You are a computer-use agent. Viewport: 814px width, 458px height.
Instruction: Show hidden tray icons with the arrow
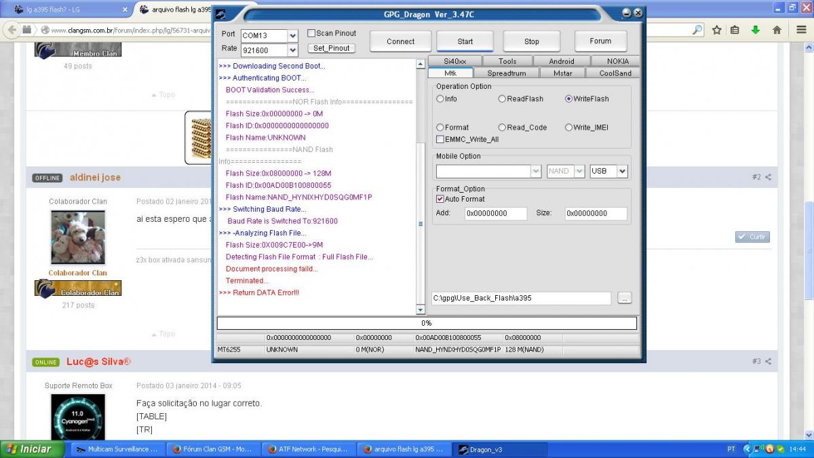click(748, 449)
